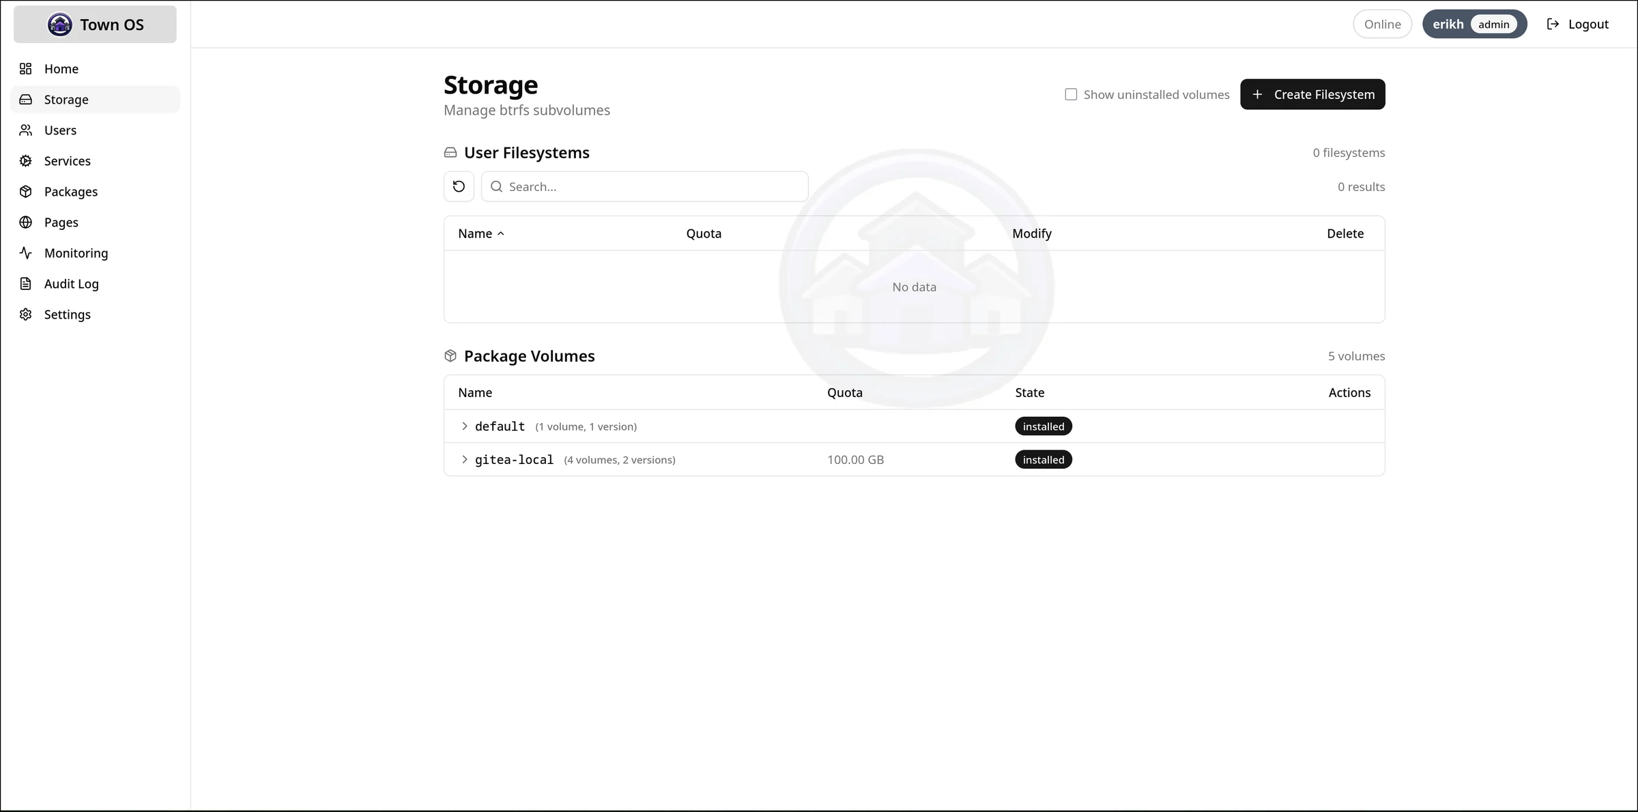Click the '0 filesystems' count text

(1349, 153)
